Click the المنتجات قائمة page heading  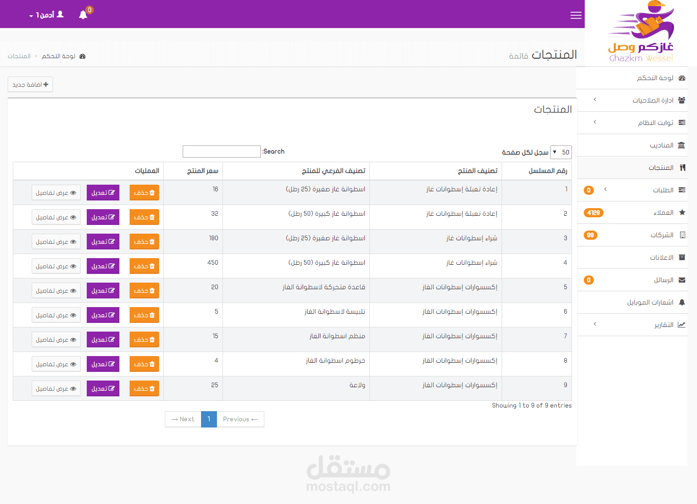tap(543, 55)
